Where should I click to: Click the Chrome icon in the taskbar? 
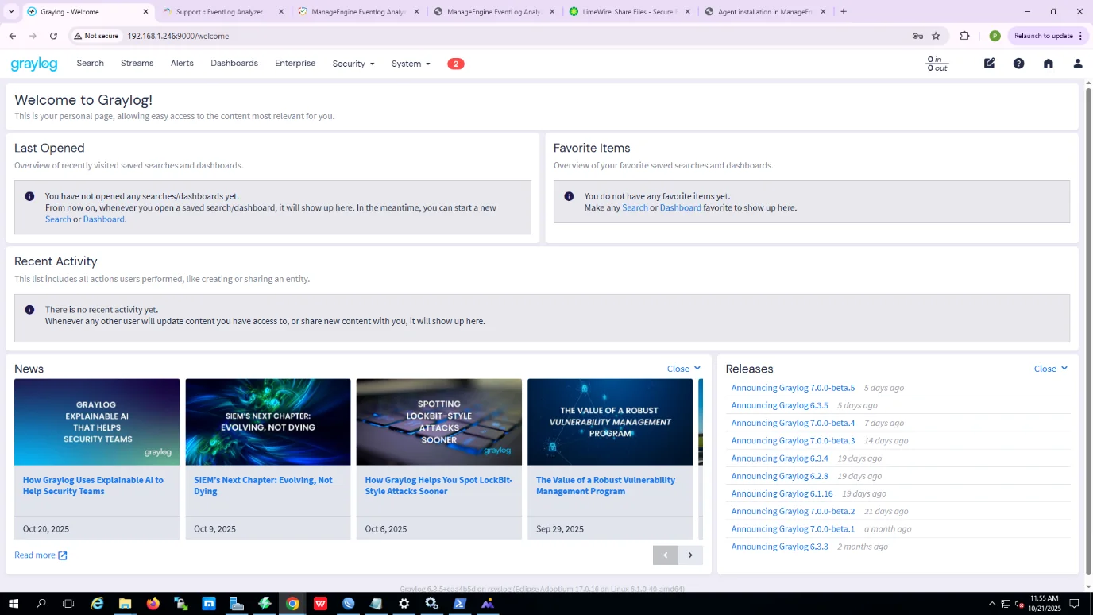[x=292, y=604]
